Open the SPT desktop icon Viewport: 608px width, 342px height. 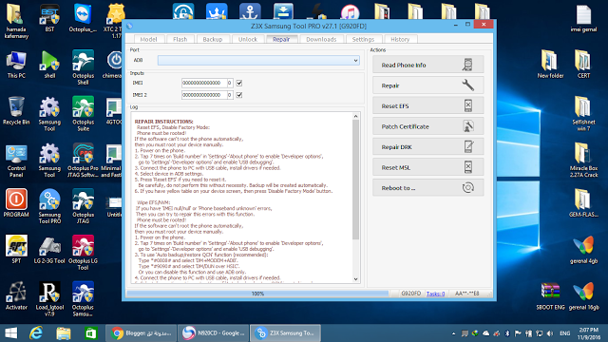16,249
